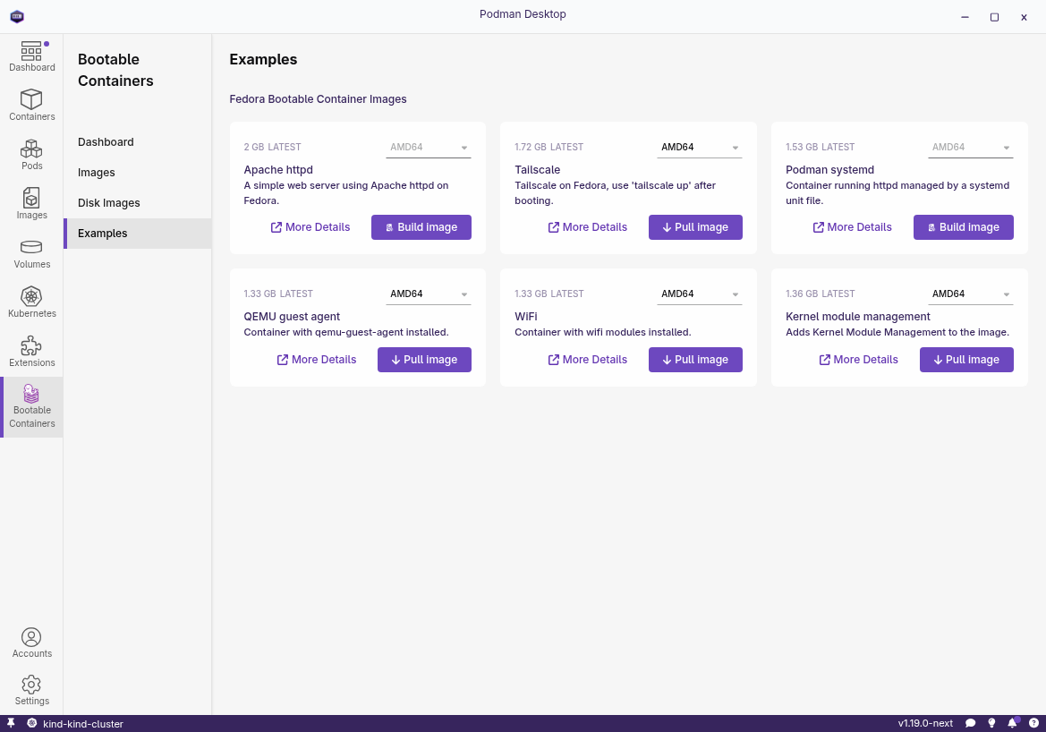
Task: Click the feedback speech-bubble icon
Action: click(971, 723)
